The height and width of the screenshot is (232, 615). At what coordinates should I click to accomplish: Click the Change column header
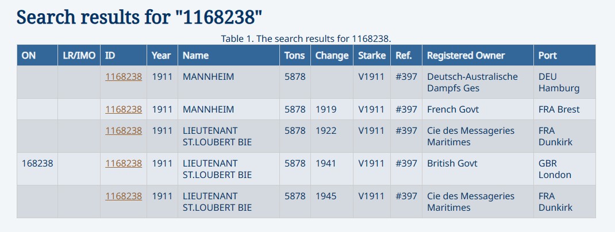(x=332, y=56)
